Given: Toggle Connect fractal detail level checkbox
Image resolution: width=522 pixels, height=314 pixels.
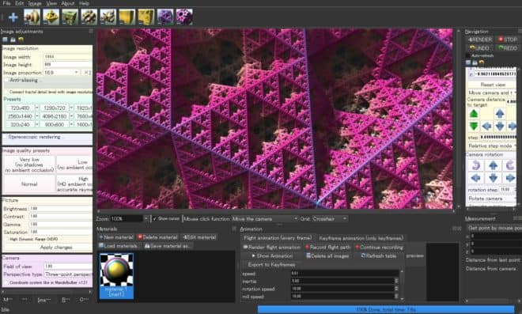Looking at the screenshot, I should pos(6,92).
